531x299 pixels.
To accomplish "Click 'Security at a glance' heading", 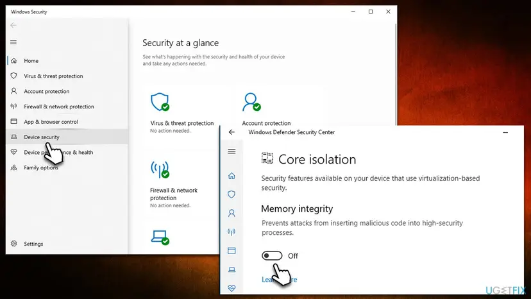I will point(180,43).
